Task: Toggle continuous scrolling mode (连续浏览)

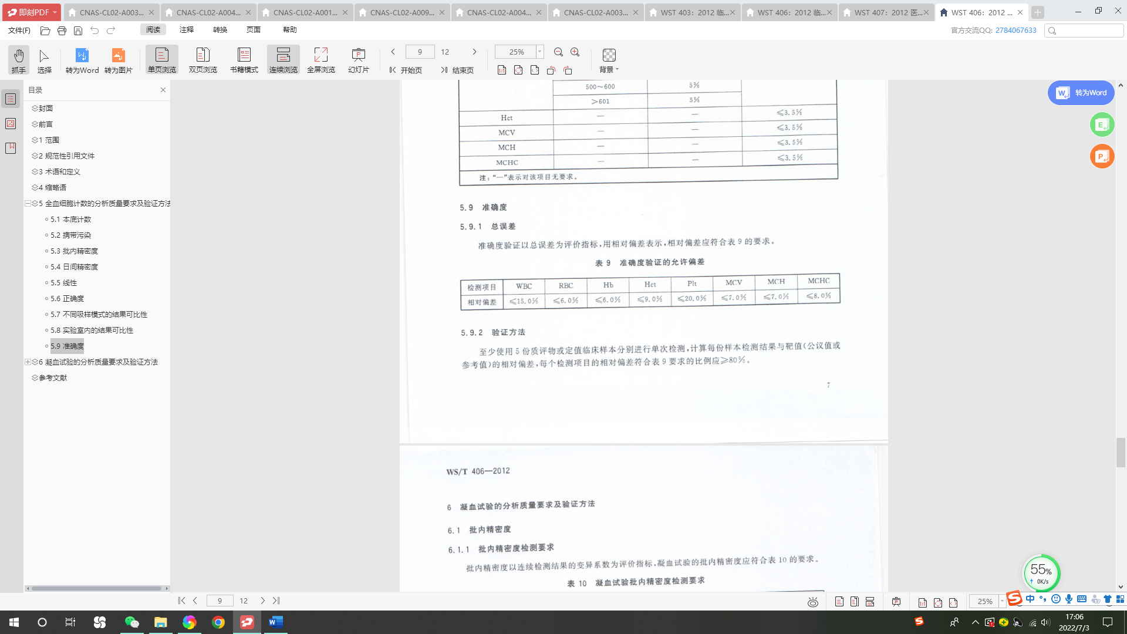Action: 283,60
